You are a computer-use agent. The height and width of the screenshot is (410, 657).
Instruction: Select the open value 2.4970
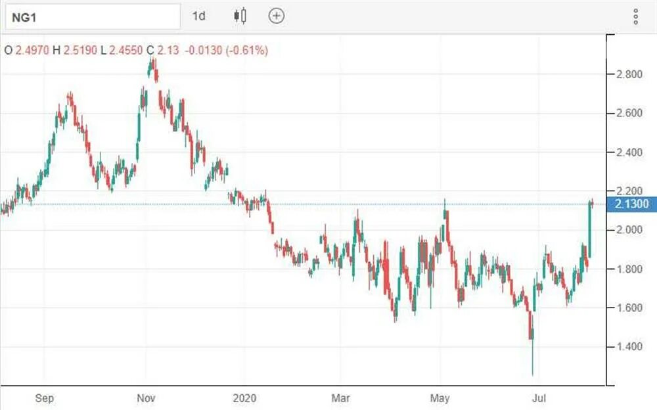[32, 51]
